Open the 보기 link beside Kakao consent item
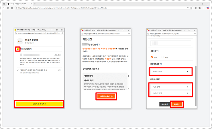The width and height of the screenshot is (212, 129). (x=59, y=70)
